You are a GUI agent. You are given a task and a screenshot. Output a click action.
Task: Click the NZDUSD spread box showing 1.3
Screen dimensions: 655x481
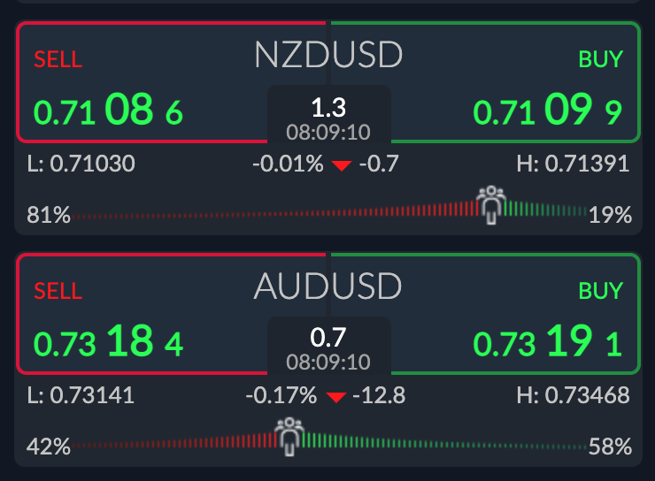[x=328, y=114]
